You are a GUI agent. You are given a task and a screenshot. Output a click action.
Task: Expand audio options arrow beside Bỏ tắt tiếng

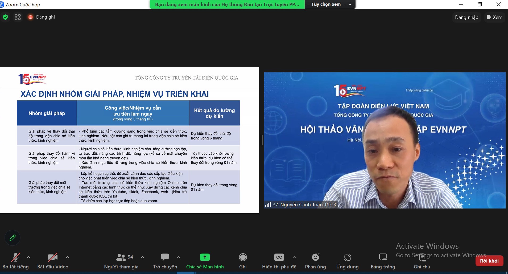click(28, 257)
